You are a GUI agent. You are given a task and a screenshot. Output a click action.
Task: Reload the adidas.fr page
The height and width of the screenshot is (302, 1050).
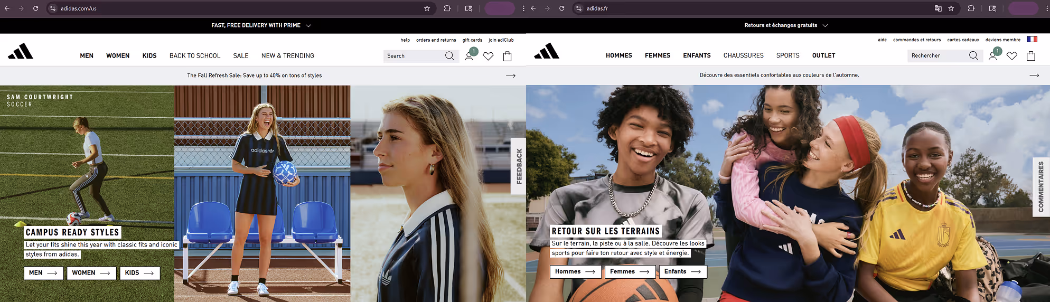coord(562,8)
